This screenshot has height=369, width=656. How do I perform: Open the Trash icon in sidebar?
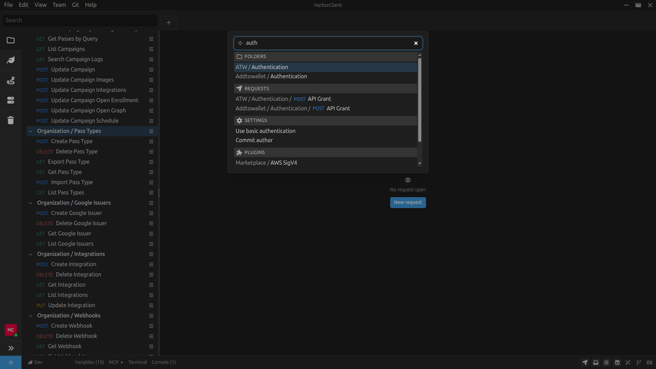11,120
